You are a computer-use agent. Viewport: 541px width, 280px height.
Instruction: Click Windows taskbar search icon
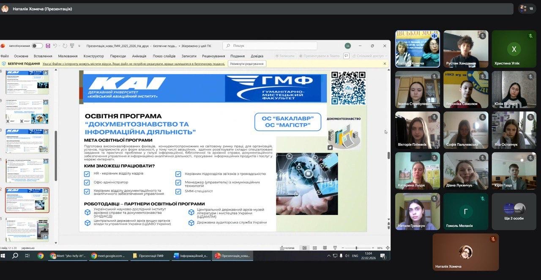click(x=15, y=256)
